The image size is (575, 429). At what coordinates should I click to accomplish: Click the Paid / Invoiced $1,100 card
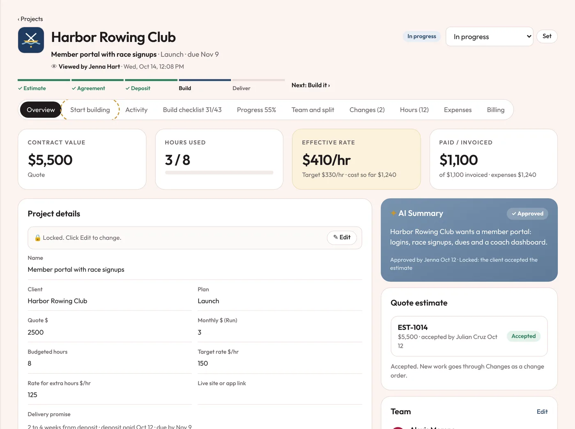pos(493,159)
